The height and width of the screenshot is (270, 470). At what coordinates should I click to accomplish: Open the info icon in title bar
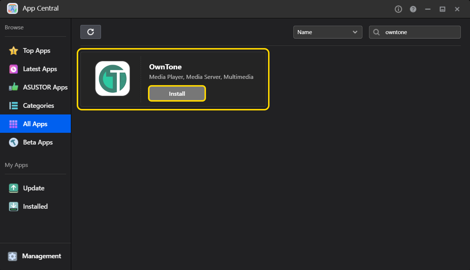click(x=398, y=9)
